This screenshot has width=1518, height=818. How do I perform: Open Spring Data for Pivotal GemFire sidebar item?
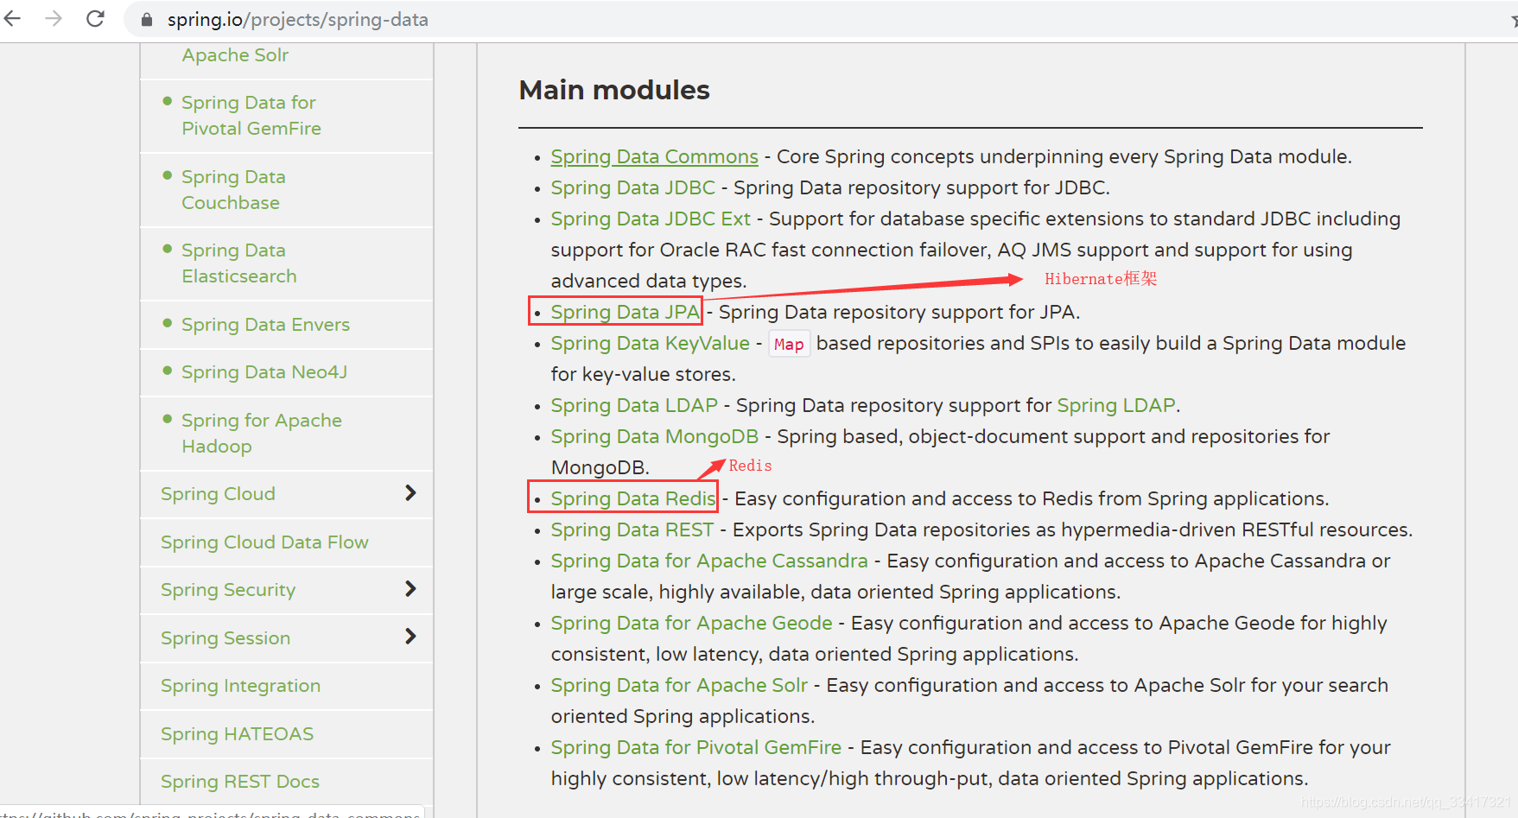pyautogui.click(x=251, y=116)
